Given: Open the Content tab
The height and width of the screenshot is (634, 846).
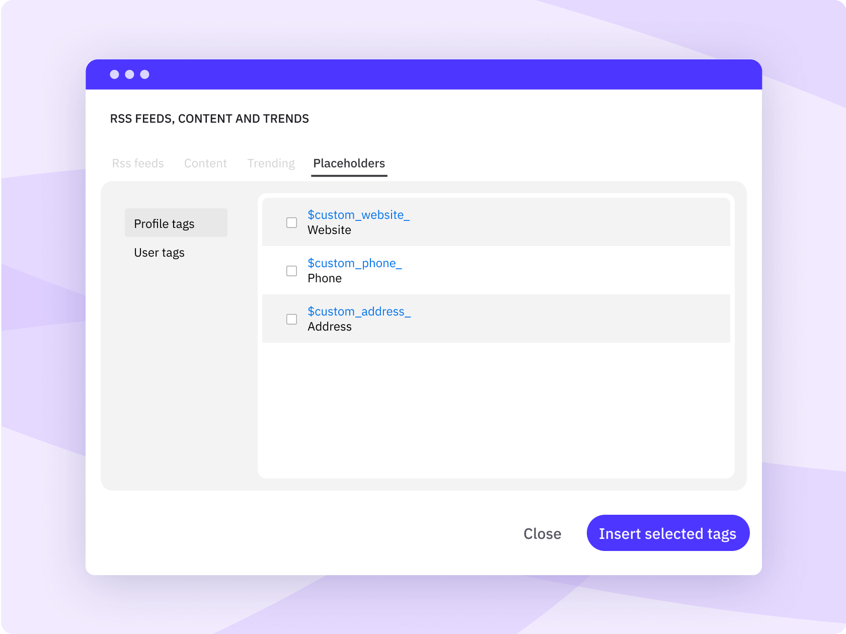Looking at the screenshot, I should pos(205,164).
